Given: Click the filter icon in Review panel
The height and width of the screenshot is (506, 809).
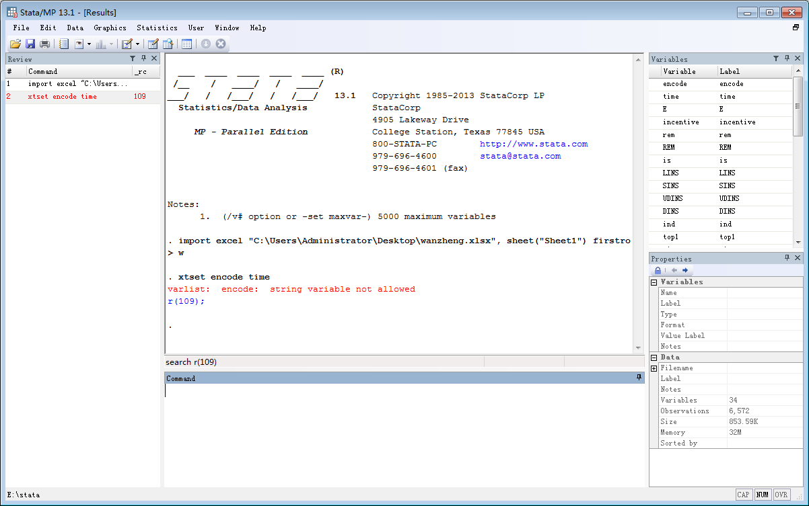Looking at the screenshot, I should pyautogui.click(x=133, y=58).
